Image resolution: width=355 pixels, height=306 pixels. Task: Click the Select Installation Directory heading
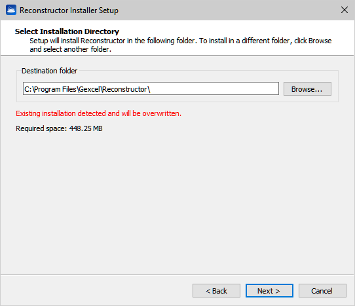point(67,31)
